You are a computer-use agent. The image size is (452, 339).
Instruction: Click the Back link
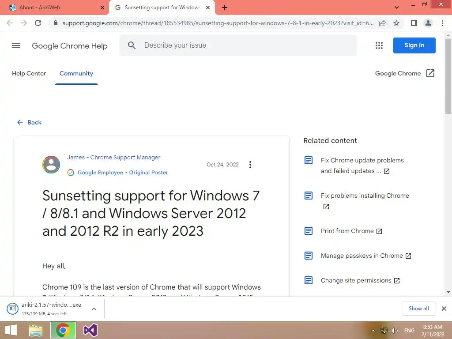pyautogui.click(x=30, y=122)
